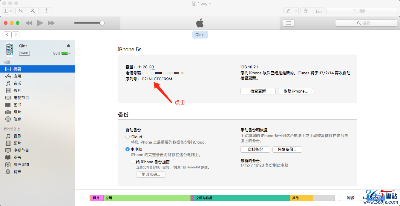
Task: Focus the iTunes 搜索 search field
Action: (x=366, y=23)
